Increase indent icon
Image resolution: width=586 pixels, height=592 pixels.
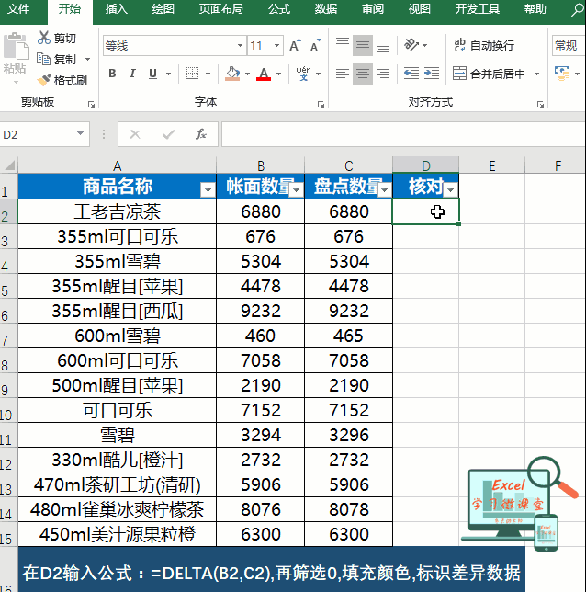click(432, 74)
